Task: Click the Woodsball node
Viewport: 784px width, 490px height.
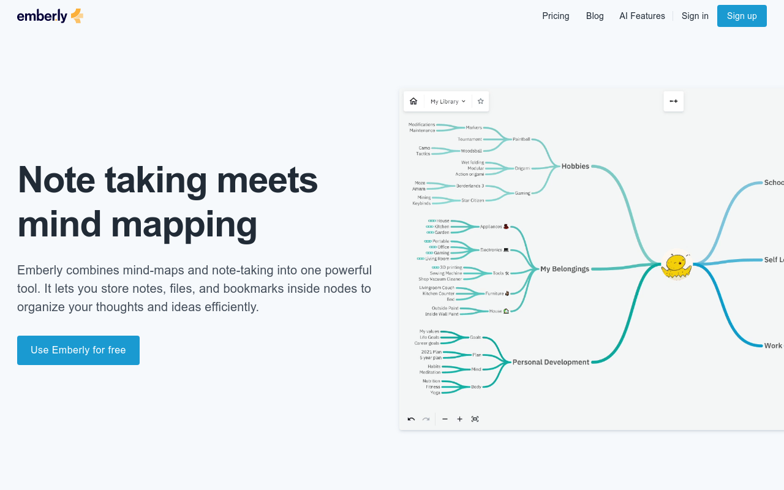Action: click(471, 151)
